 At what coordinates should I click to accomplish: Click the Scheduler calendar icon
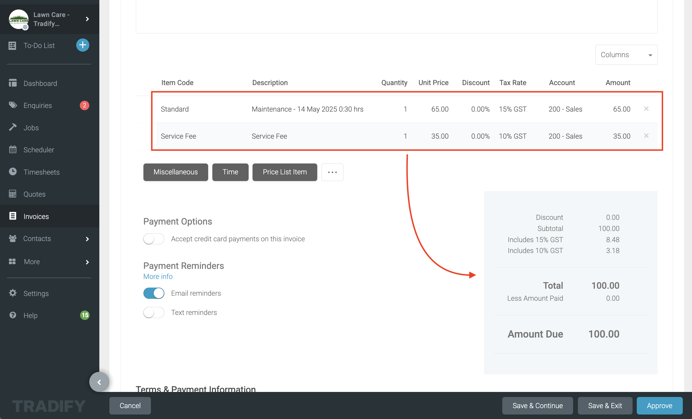13,150
